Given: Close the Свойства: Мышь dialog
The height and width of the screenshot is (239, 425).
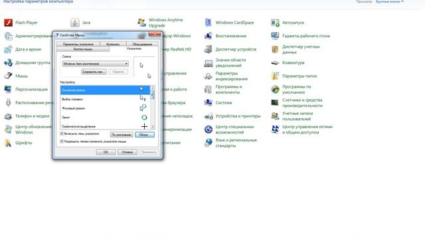Looking at the screenshot, I should pyautogui.click(x=155, y=34).
